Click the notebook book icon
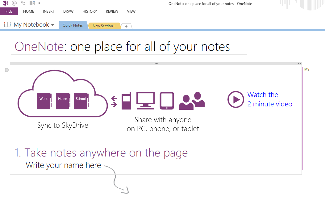Screen dimensions: 325x197 pos(8,24)
